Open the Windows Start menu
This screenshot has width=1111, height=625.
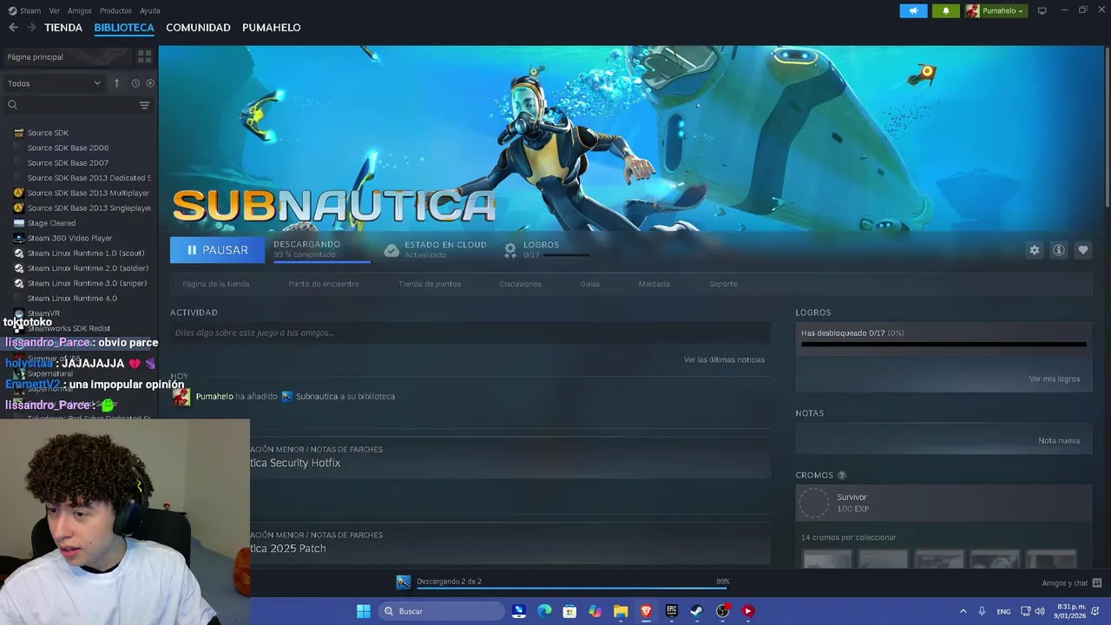pos(364,611)
